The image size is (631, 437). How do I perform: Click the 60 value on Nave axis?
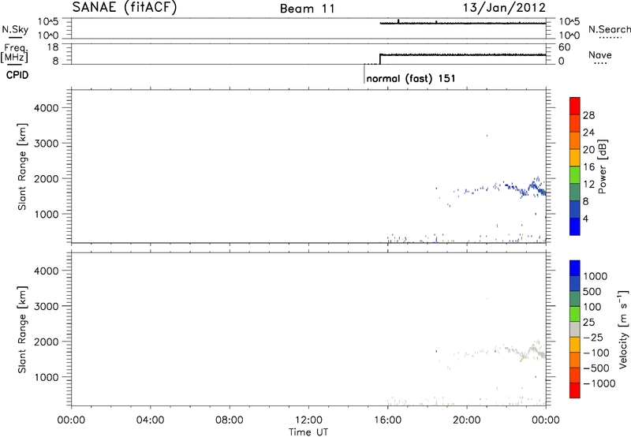[x=564, y=47]
